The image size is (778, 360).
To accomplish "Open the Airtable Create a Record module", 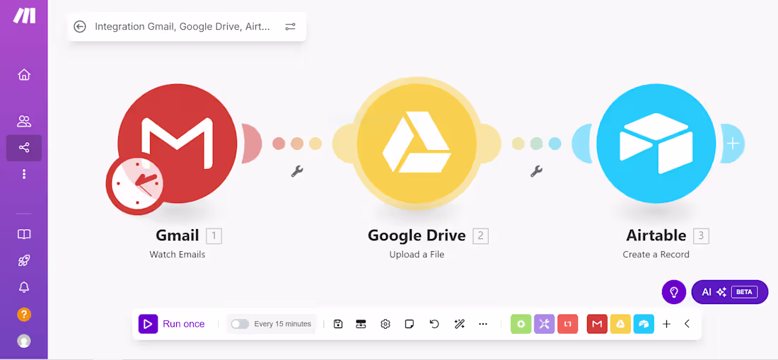I will coord(656,144).
